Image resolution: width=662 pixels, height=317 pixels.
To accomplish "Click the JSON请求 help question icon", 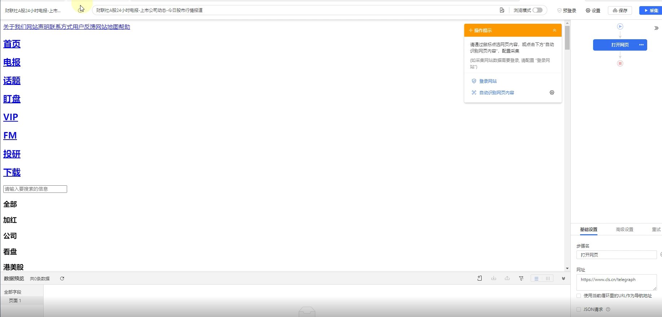I will click(608, 309).
